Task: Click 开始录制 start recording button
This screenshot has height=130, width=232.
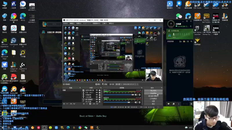Action: (x=153, y=93)
